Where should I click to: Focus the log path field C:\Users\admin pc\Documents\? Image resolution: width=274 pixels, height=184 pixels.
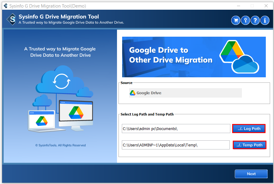(176, 129)
